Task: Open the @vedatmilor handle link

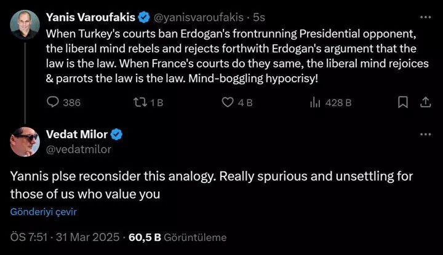Action: click(79, 148)
